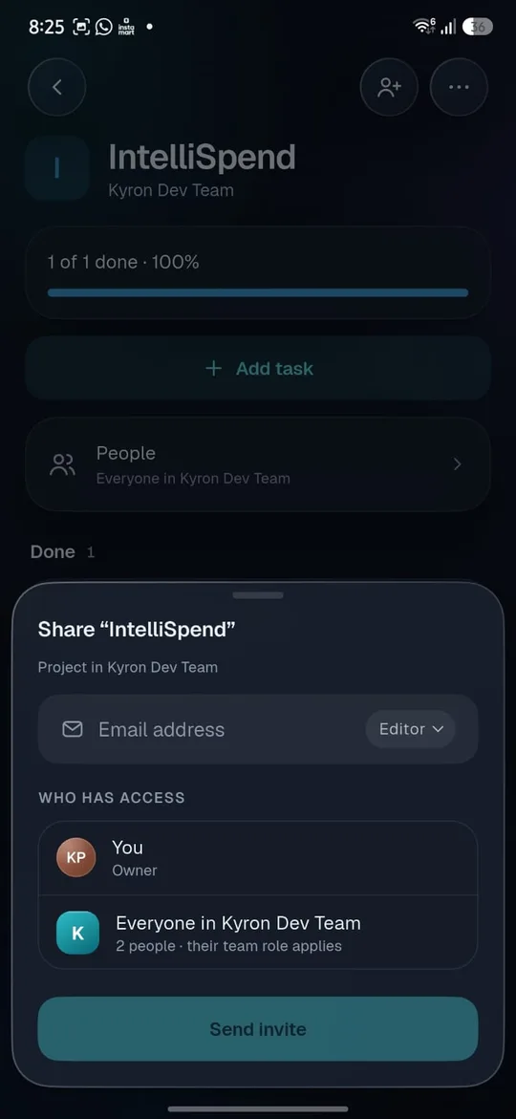The width and height of the screenshot is (516, 1119).
Task: Tap the sheet drag handle to collapse
Action: [258, 595]
